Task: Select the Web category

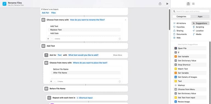Action: [177, 38]
